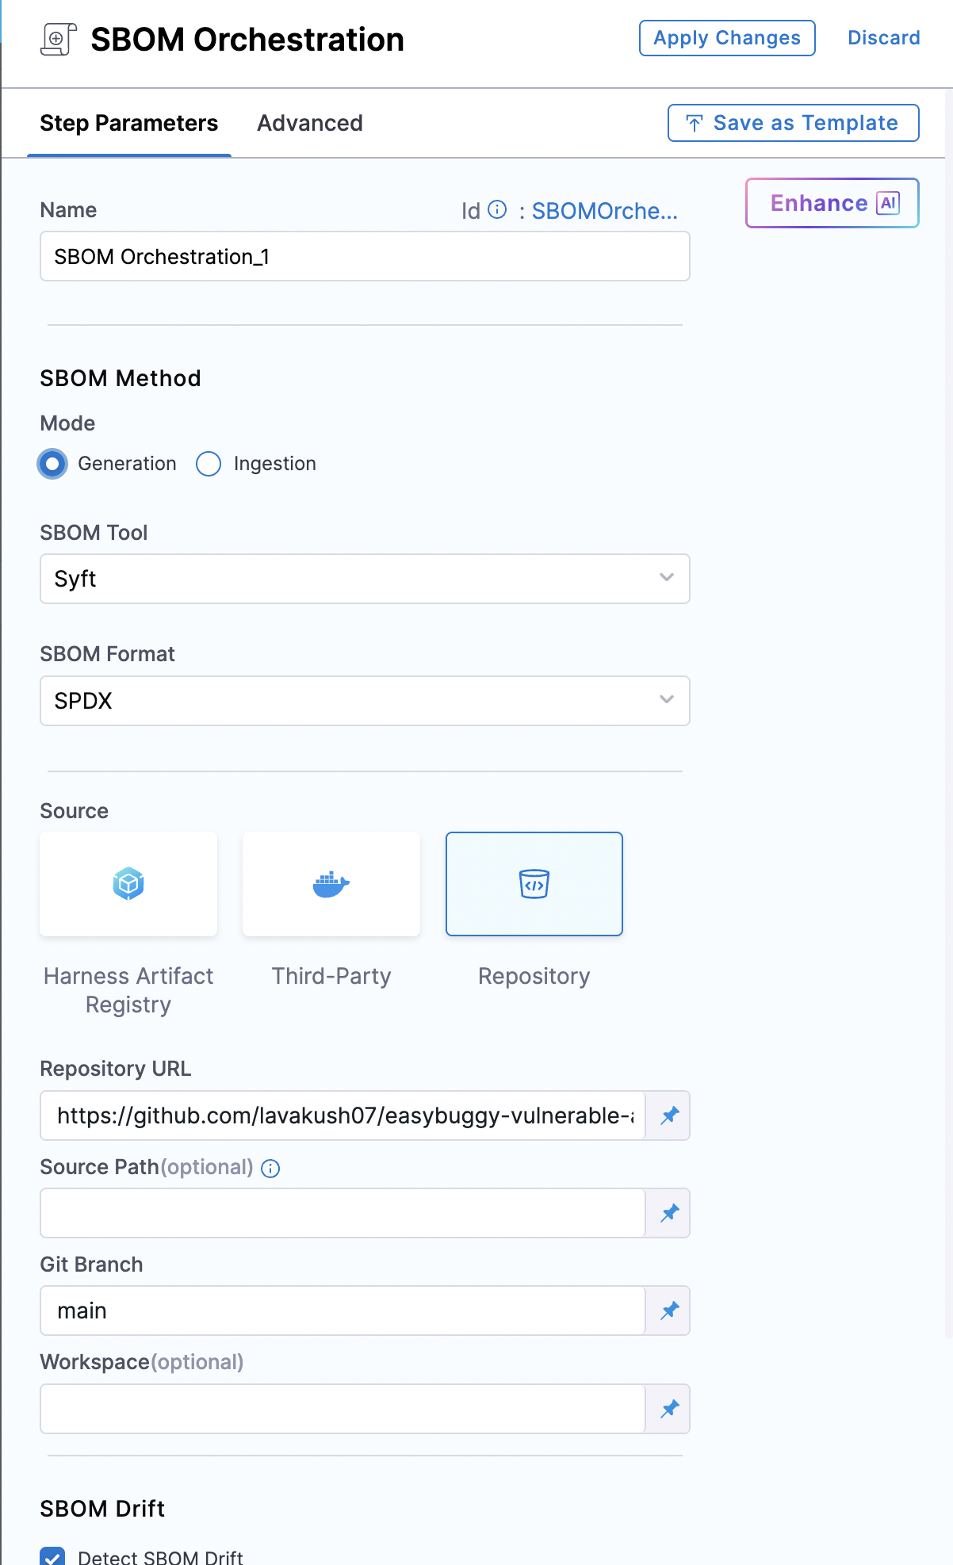Open the Step Parameters tab
953x1565 pixels.
click(x=129, y=124)
